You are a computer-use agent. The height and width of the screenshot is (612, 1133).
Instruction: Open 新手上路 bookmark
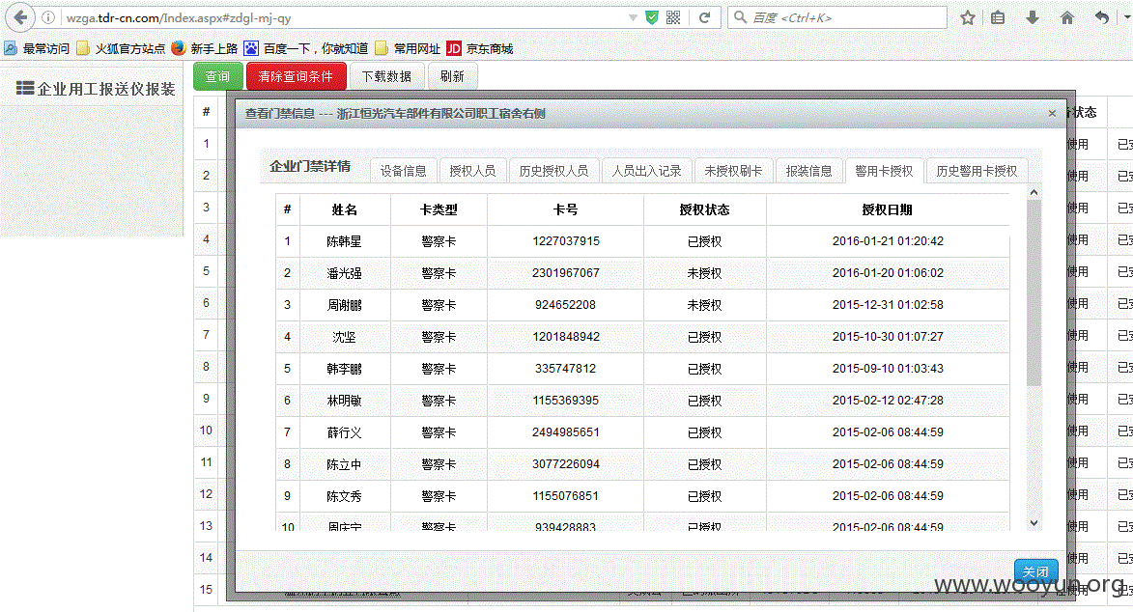point(205,48)
